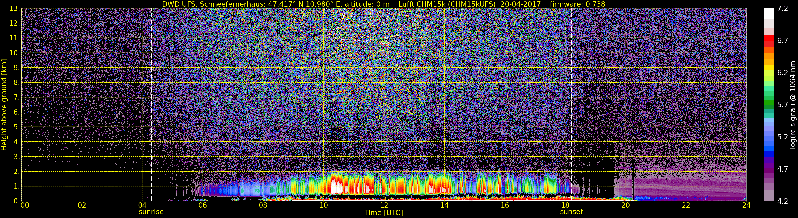Screen dimensions: 798x218
Task: Click the 'sunrise' label below the time axis
Action: 151,212
